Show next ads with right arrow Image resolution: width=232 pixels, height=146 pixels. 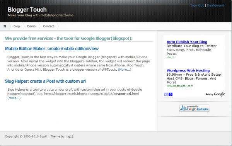[171, 94]
